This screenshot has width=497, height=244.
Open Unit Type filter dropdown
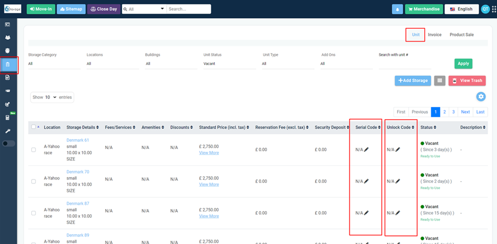(288, 64)
